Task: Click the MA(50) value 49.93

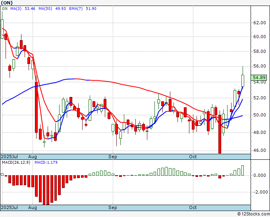Action: 60,9
